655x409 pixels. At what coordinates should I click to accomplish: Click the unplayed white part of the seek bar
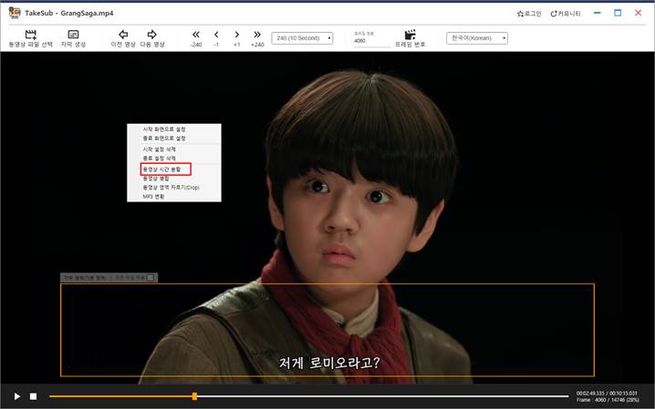(x=382, y=396)
